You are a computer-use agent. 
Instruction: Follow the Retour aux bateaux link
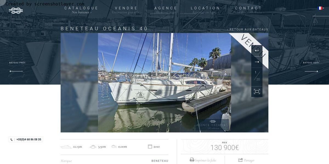(248, 30)
